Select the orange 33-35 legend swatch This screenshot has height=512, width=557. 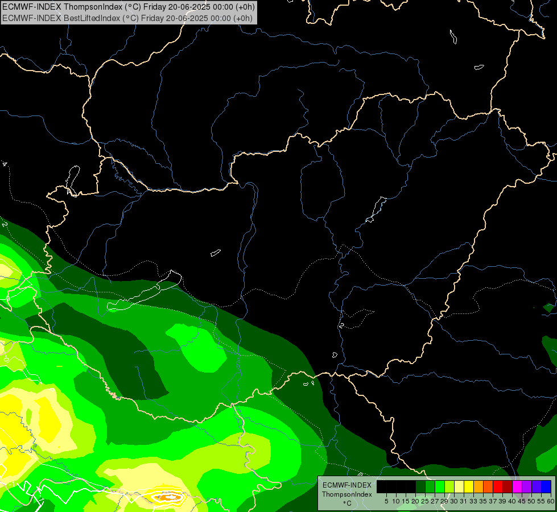(478, 486)
